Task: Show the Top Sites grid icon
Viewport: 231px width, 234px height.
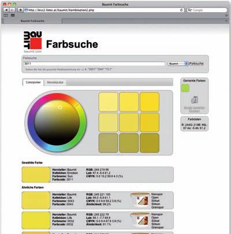Action: tap(13, 15)
